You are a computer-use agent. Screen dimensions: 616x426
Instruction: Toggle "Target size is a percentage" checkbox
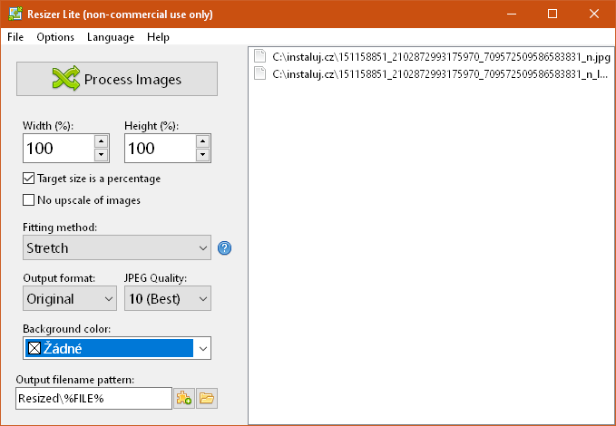click(28, 179)
